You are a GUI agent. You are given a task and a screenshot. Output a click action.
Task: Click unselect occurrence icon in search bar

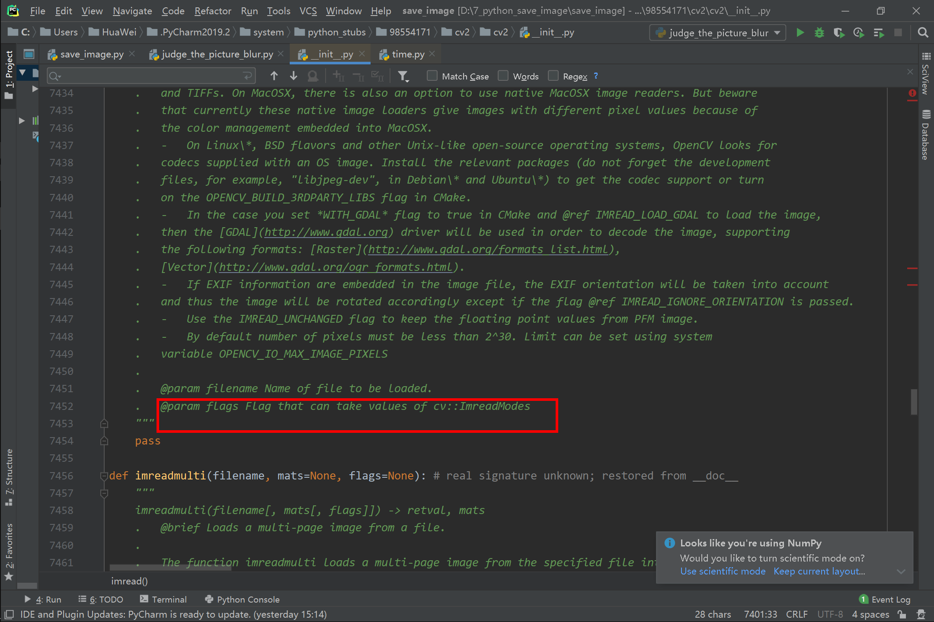pos(358,76)
